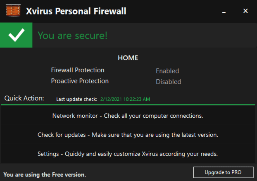Select Check for updates quick action

[x=128, y=135]
